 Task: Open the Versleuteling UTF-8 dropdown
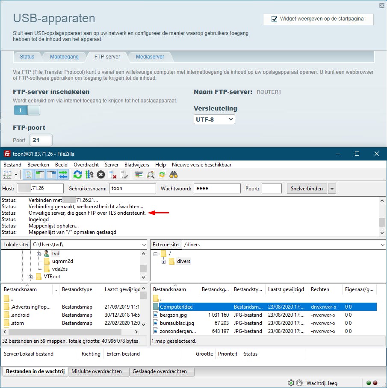[x=214, y=119]
